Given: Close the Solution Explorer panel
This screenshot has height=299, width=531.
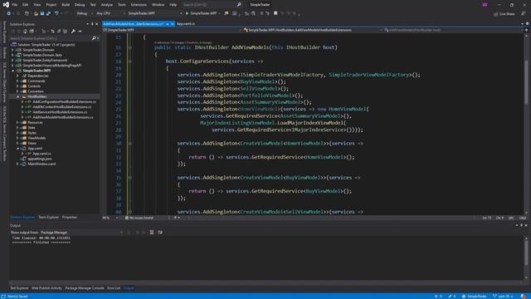Looking at the screenshot, I should (96, 24).
